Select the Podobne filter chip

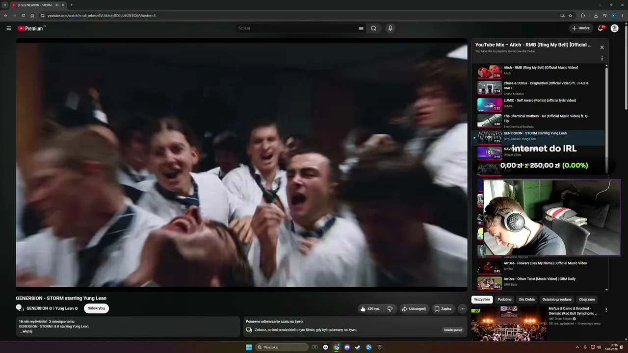pos(504,300)
